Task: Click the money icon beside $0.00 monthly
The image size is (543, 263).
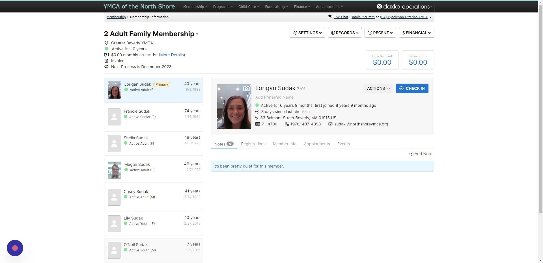Action: 106,55
